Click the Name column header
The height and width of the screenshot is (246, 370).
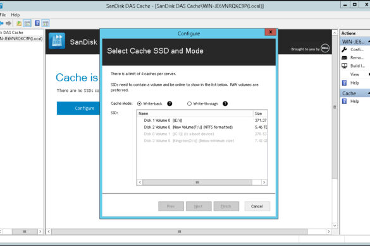point(195,114)
